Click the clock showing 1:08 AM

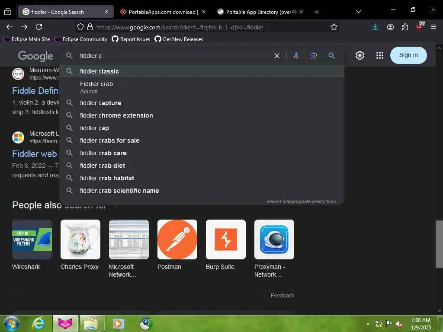tap(421, 320)
